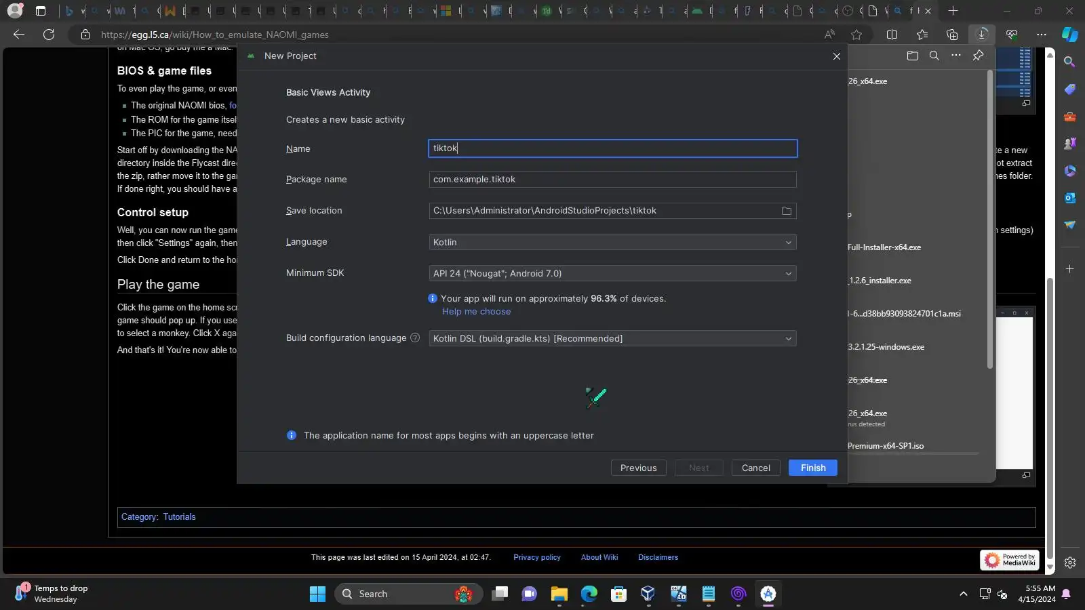Open Edge sidebar settings gear
This screenshot has width=1085, height=610.
pos(1070,563)
